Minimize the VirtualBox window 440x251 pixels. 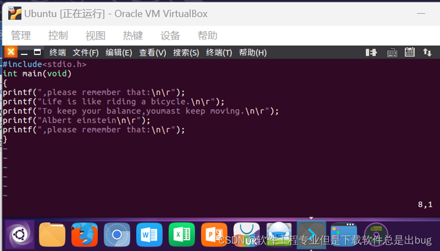421,14
